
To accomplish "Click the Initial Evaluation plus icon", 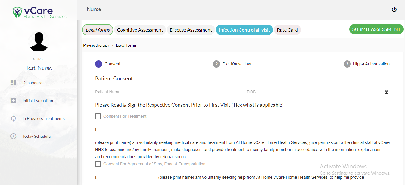I will coord(13,101).
